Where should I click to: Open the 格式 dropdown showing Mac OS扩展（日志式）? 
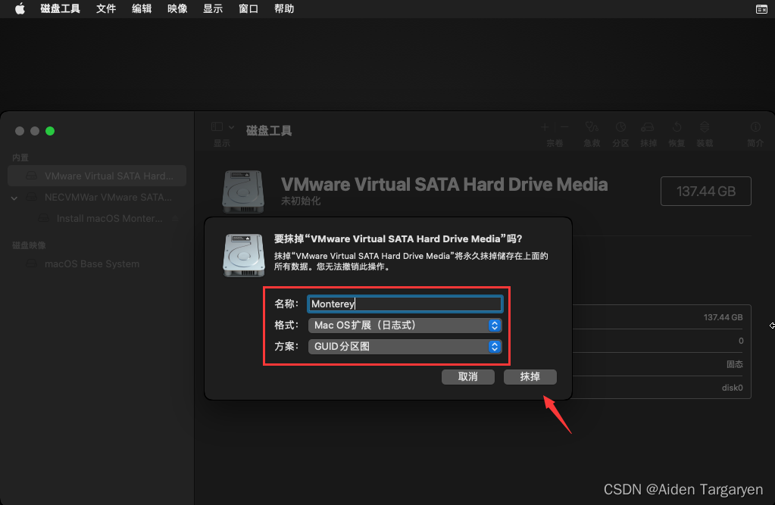click(x=405, y=325)
